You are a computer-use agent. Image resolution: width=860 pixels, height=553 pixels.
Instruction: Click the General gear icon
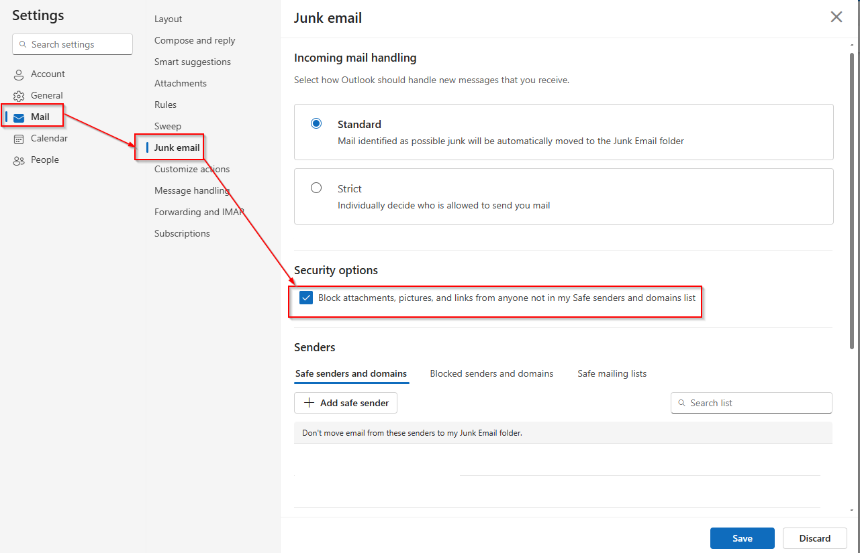click(19, 96)
